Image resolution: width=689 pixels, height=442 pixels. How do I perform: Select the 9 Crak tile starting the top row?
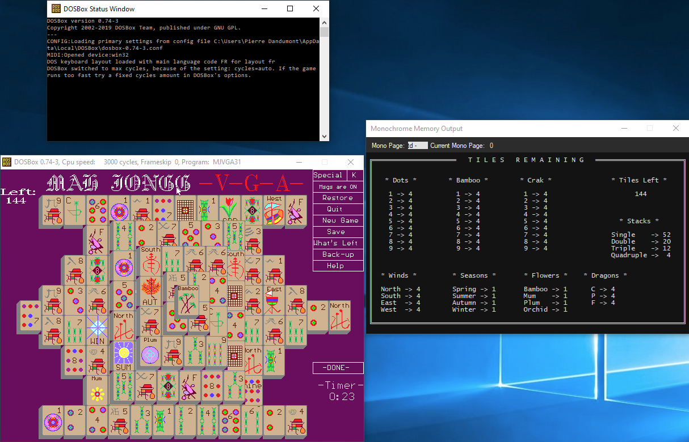coord(53,210)
